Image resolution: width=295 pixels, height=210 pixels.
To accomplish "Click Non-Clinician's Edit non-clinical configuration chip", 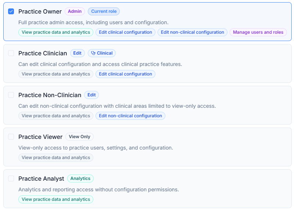I will (130, 116).
